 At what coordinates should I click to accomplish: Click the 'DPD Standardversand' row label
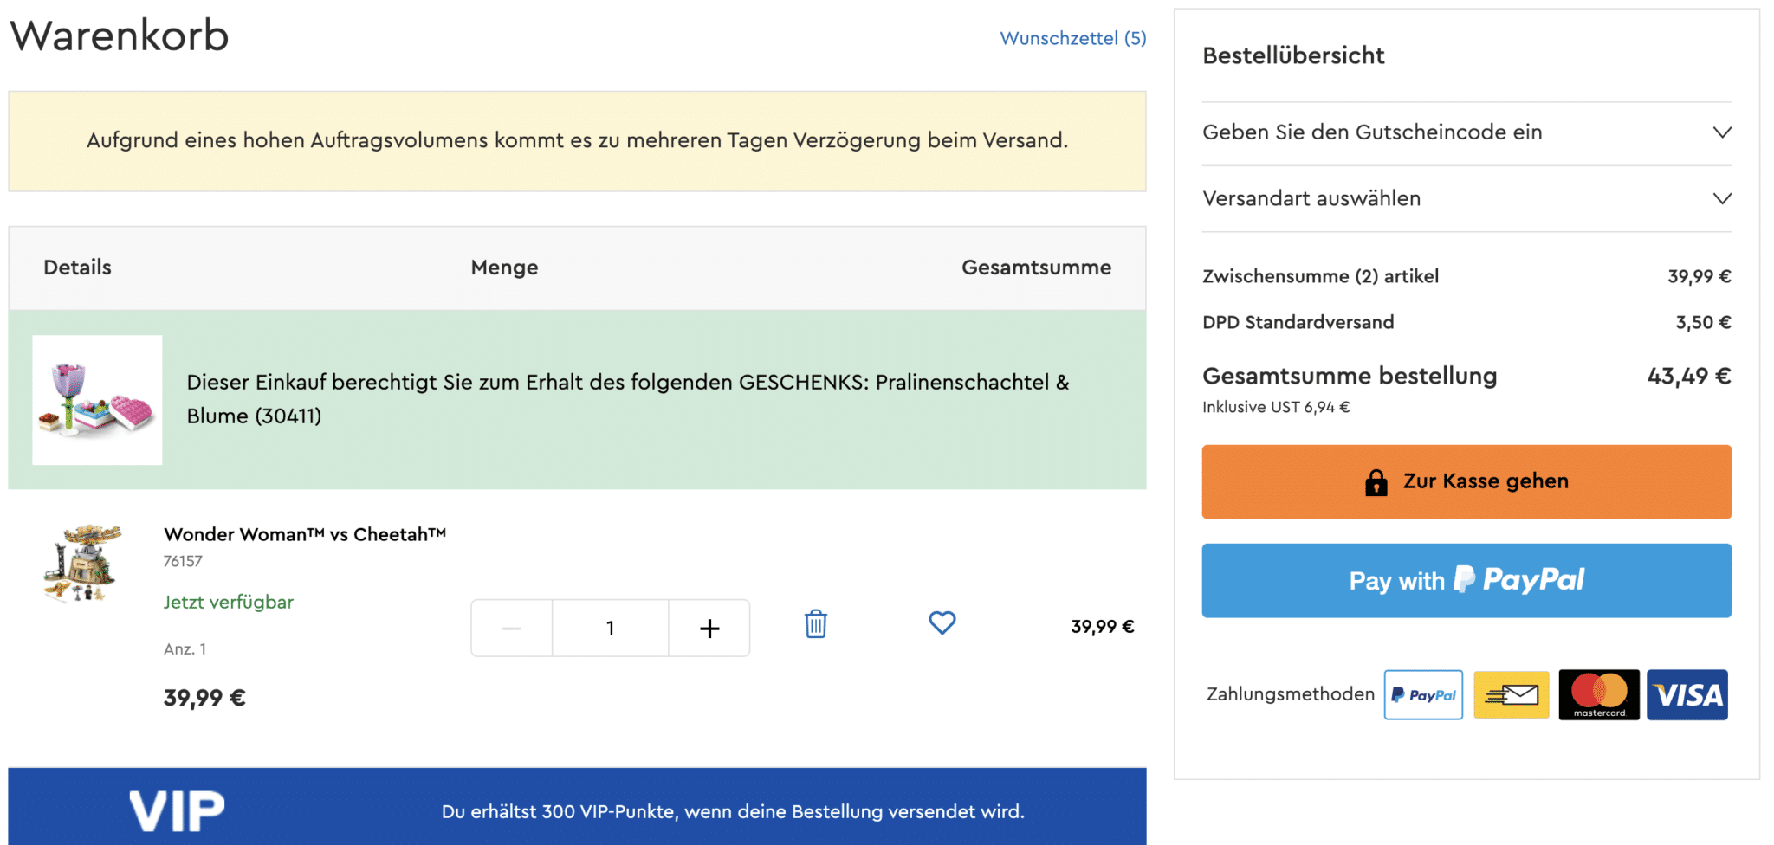click(1298, 322)
